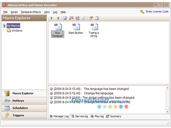171x128 pixels.
Task: Click the first green Play macro arrow
Action: (52, 18)
